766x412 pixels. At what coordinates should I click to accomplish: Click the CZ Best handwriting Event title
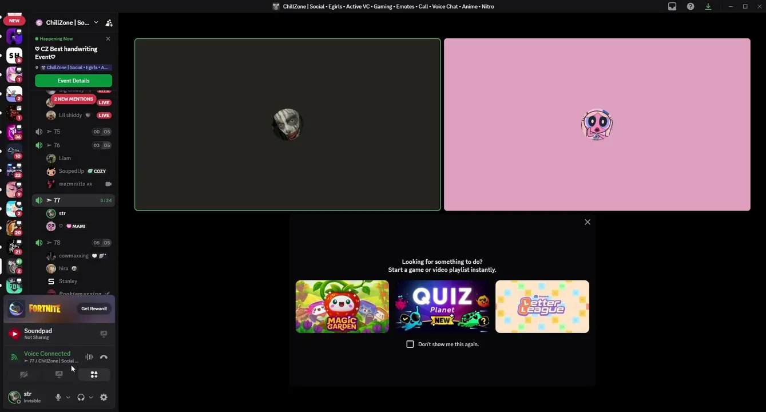[66, 53]
